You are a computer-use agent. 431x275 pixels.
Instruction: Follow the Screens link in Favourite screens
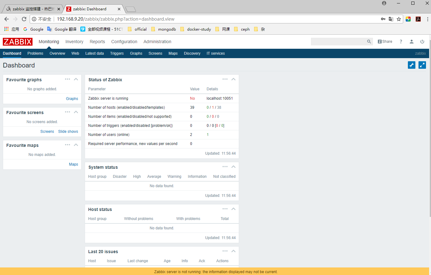tap(47, 132)
